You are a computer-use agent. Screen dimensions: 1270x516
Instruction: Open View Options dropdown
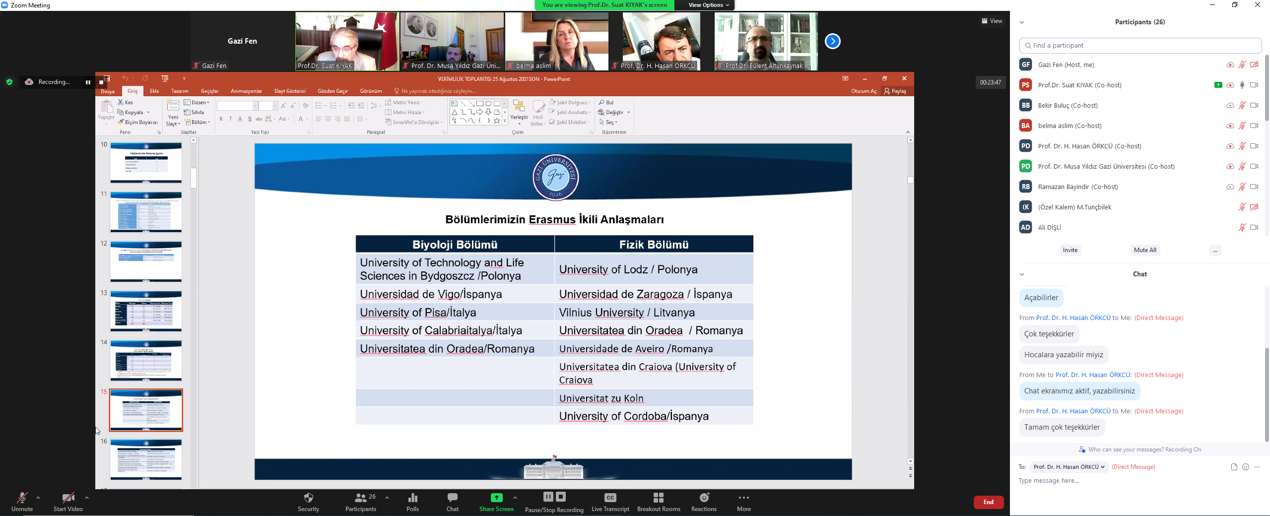click(709, 5)
